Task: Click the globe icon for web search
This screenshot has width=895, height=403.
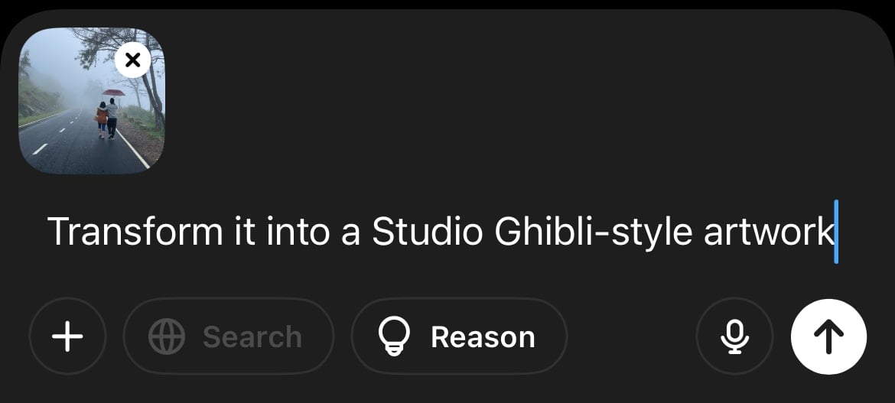Action: tap(167, 336)
